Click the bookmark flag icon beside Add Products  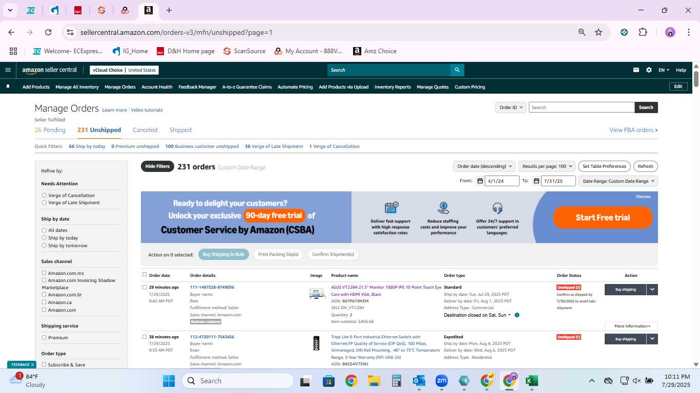coord(8,86)
